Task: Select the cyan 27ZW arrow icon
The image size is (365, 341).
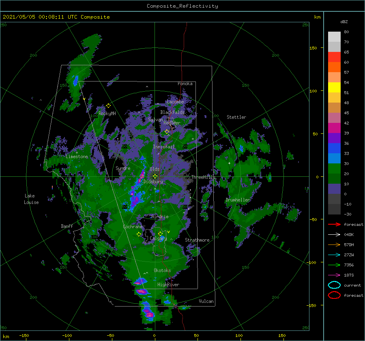Action: point(334,255)
